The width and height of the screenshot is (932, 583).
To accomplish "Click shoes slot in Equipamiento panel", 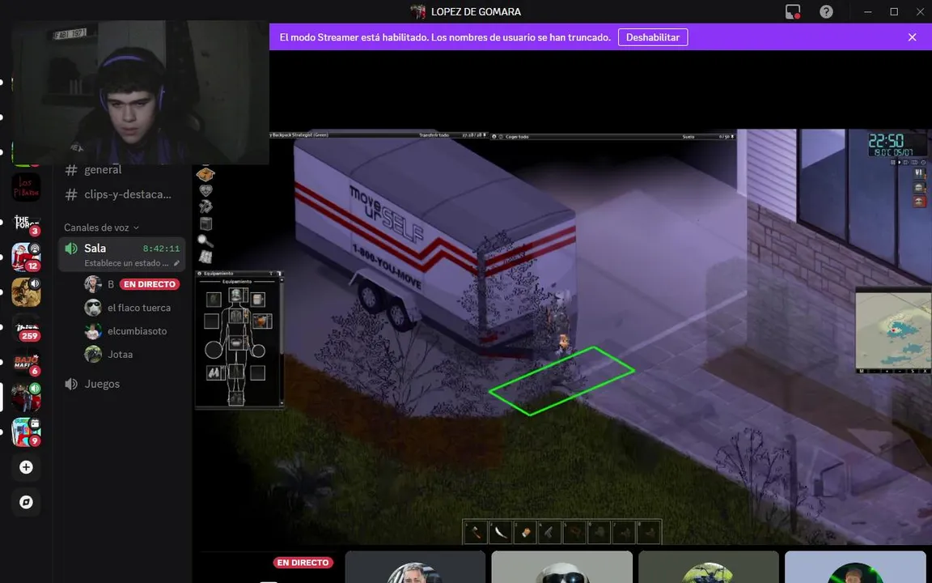I will (236, 398).
